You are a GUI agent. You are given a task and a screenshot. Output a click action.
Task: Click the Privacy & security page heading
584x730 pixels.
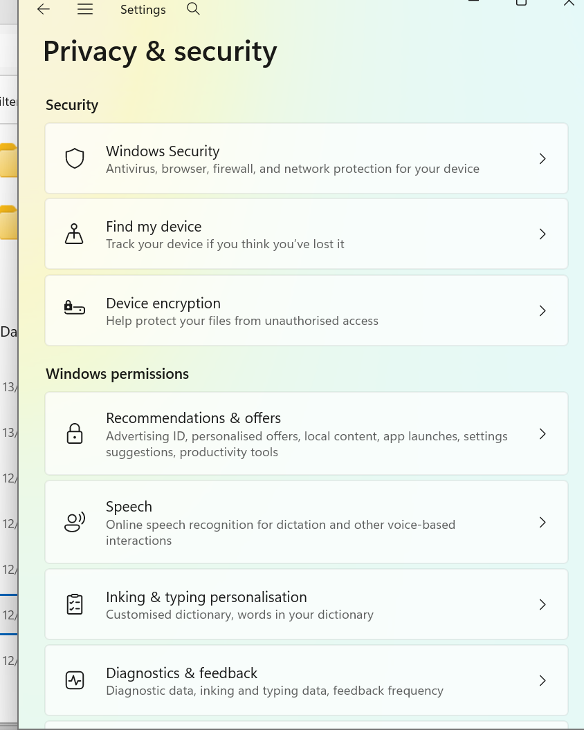[160, 52]
